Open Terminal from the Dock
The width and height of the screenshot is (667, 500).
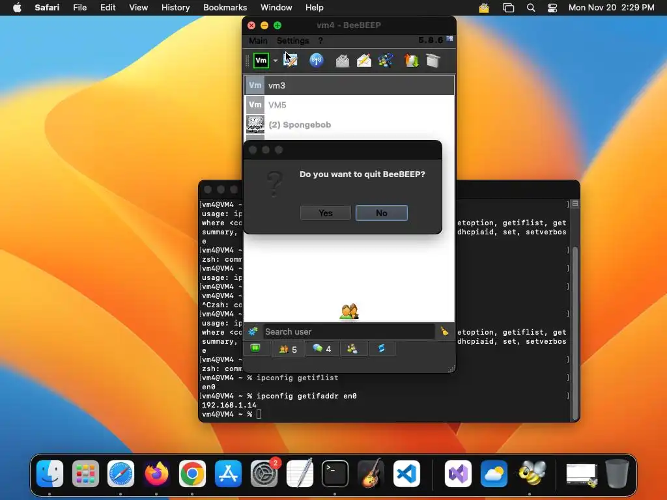(x=335, y=473)
